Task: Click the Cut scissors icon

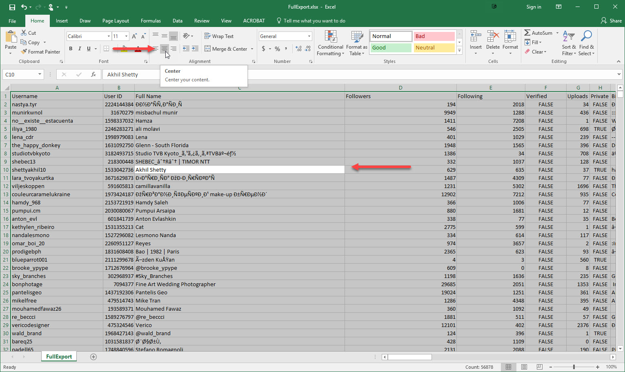Action: coord(24,33)
